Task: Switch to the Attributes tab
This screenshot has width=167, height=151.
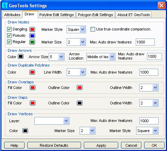Action: (x=12, y=15)
